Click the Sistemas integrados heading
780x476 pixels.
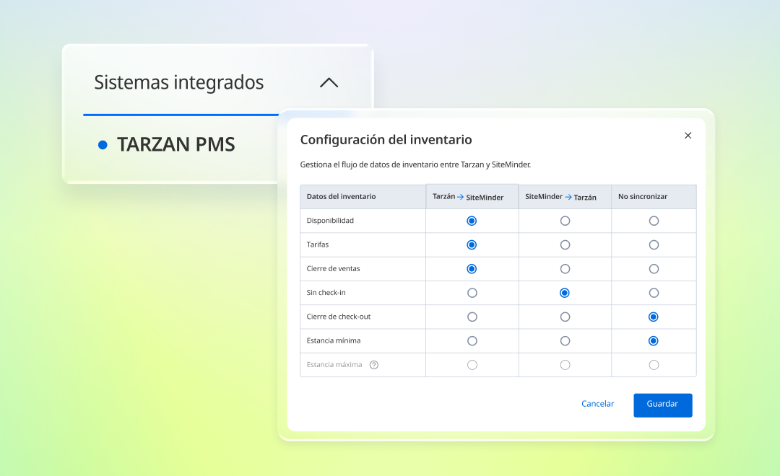tap(178, 82)
